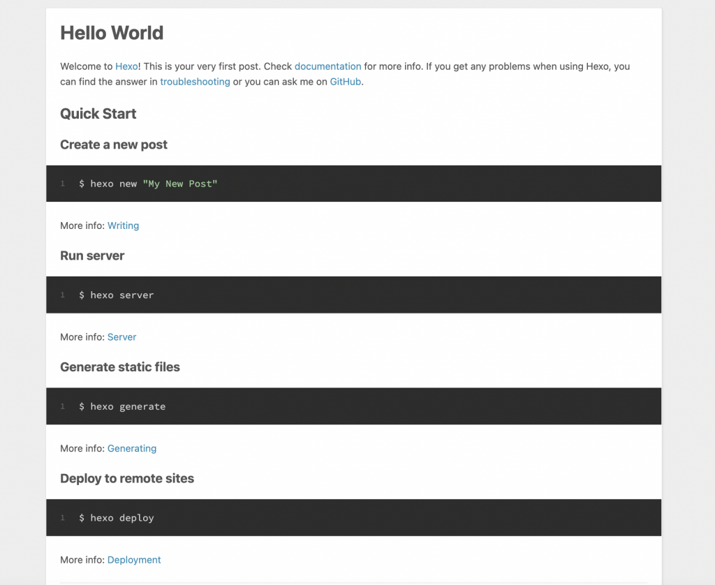
Task: Open the Hexo link in welcome text
Action: [126, 67]
